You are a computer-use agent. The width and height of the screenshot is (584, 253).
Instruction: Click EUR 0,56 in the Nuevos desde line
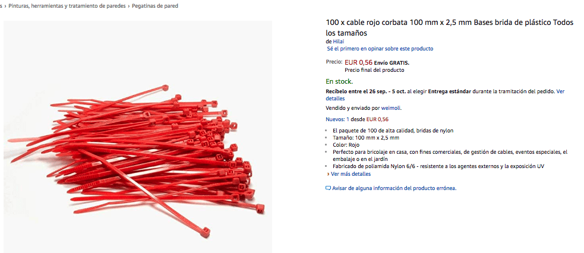(377, 119)
